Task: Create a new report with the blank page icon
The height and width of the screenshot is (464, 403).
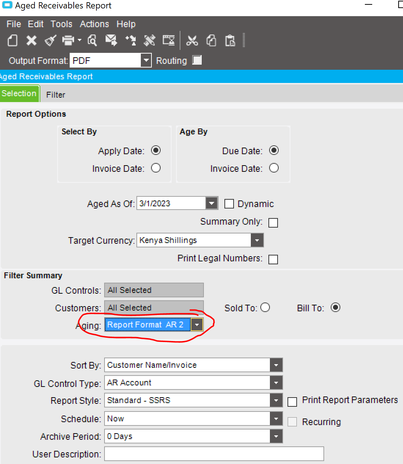Action: [x=12, y=40]
